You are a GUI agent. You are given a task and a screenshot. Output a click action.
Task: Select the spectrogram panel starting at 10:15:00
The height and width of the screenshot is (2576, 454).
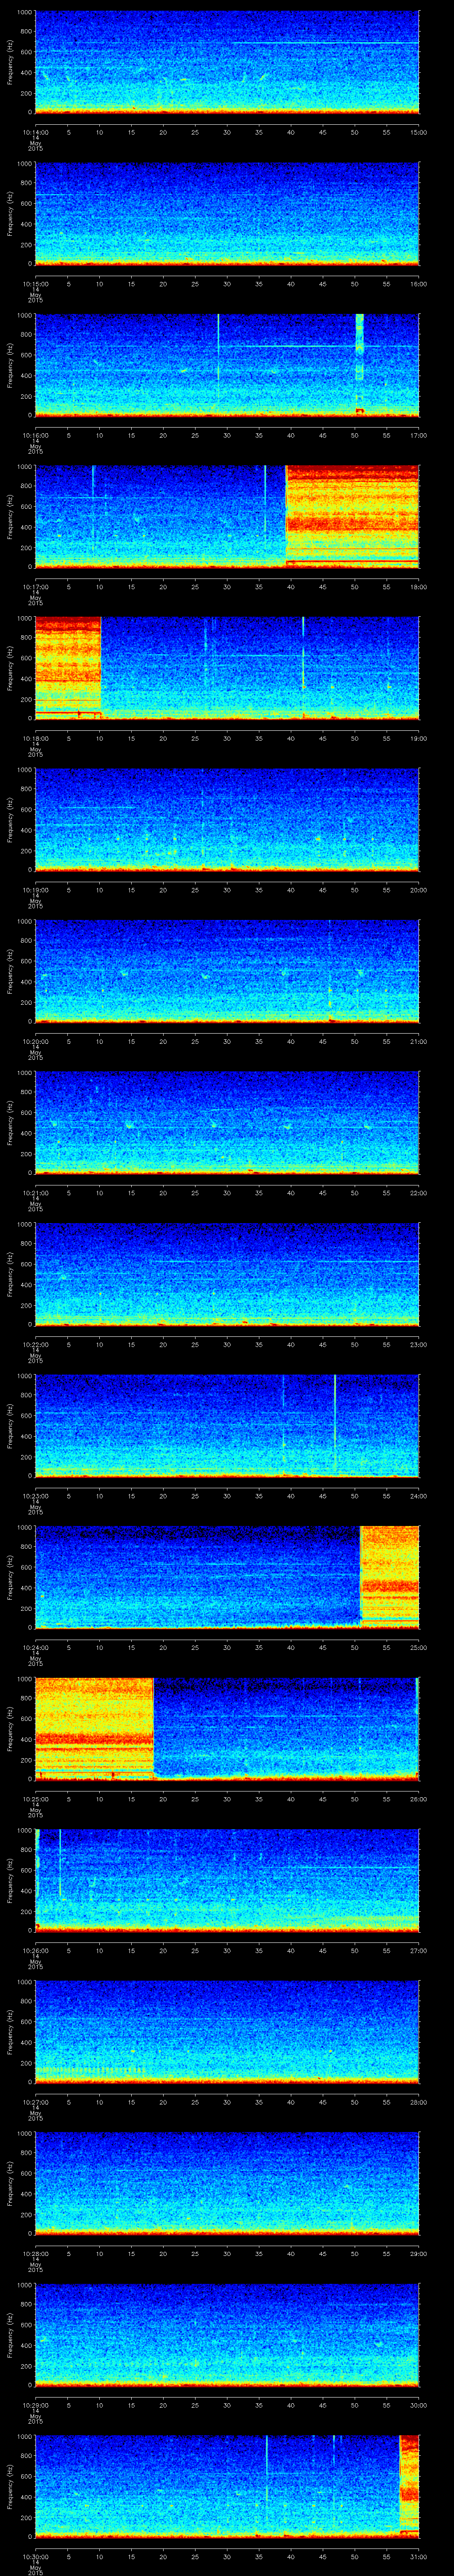(x=227, y=214)
